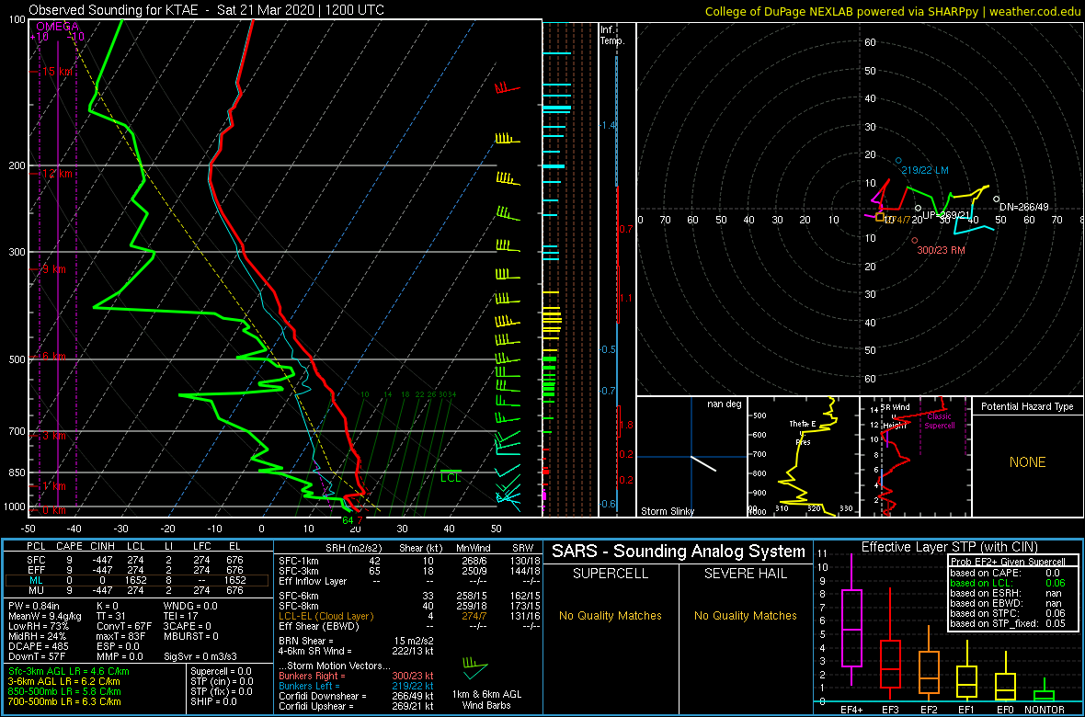Viewport: 1085px width, 717px height.
Task: Click the 'SEVERE HAIL' analog column header
Action: tap(747, 574)
